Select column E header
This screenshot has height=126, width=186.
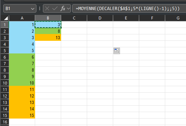pyautogui.click(x=126, y=18)
